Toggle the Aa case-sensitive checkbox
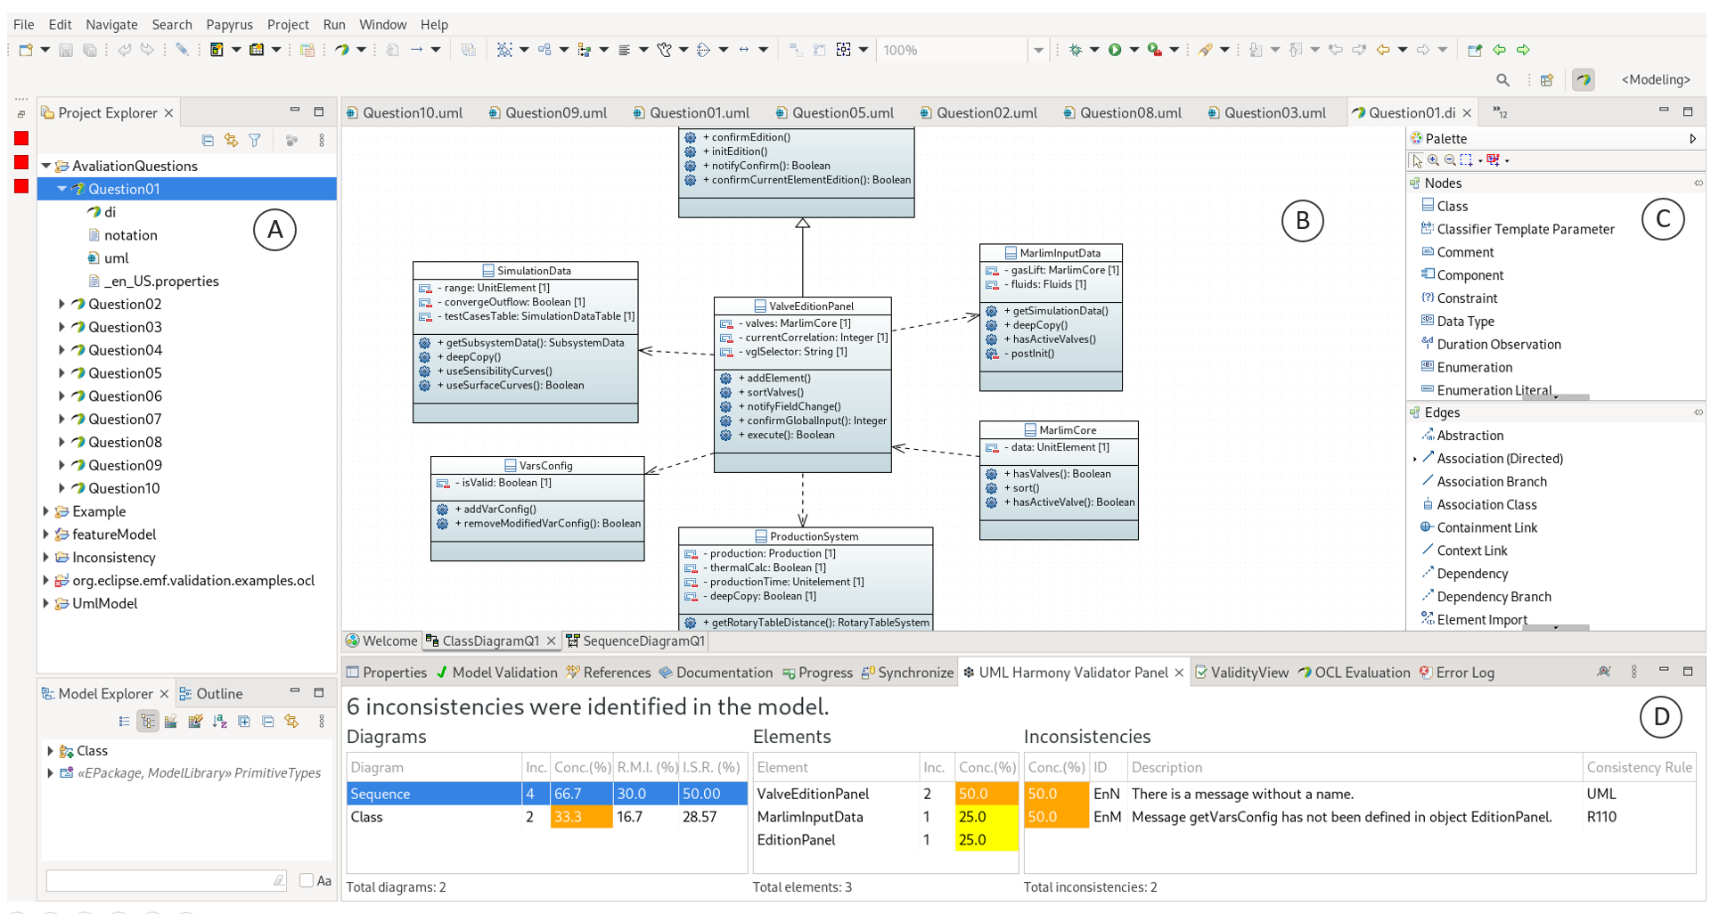 point(307,880)
